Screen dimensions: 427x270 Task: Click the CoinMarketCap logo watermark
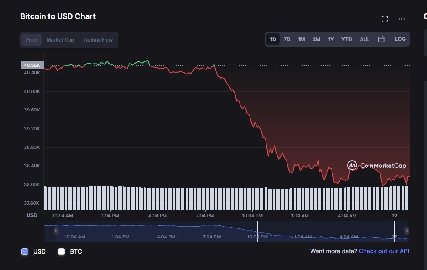pyautogui.click(x=377, y=166)
